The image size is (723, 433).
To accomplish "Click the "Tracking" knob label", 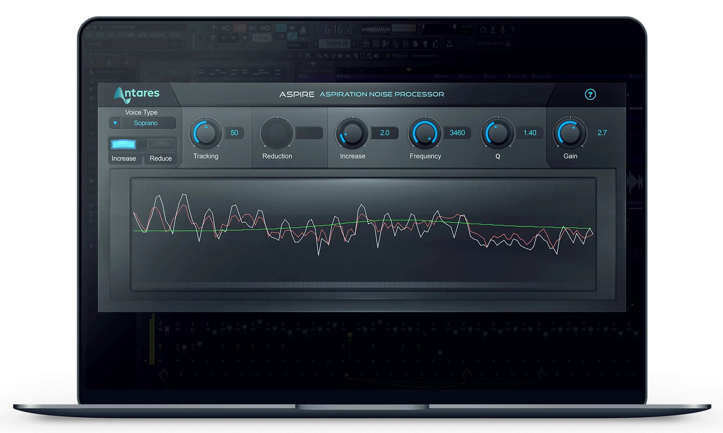I will pyautogui.click(x=206, y=156).
